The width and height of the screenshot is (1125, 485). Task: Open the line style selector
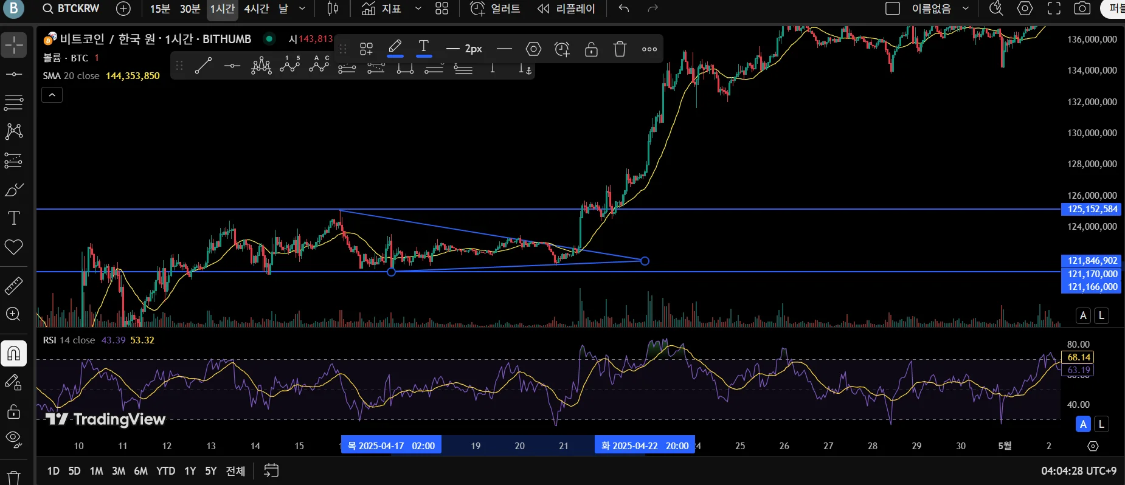tap(504, 49)
